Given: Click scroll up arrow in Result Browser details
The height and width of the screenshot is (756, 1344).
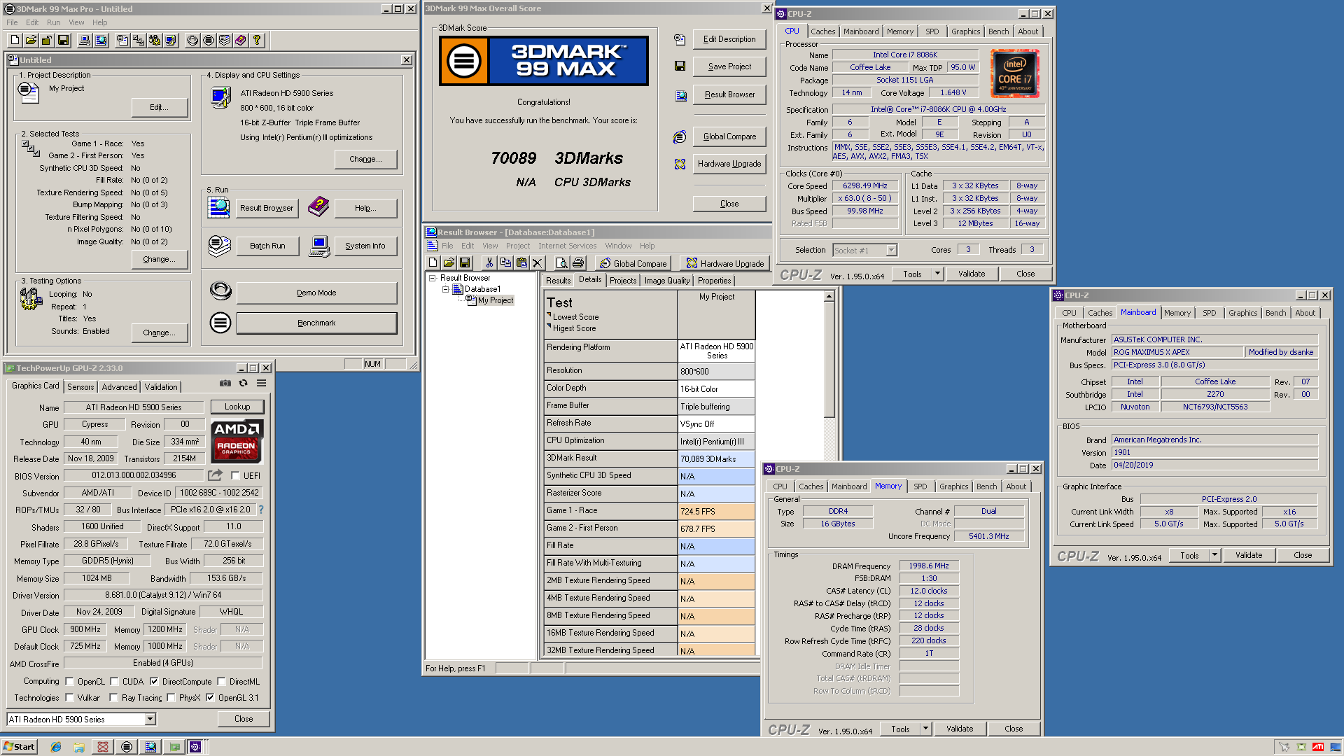Looking at the screenshot, I should [x=829, y=297].
